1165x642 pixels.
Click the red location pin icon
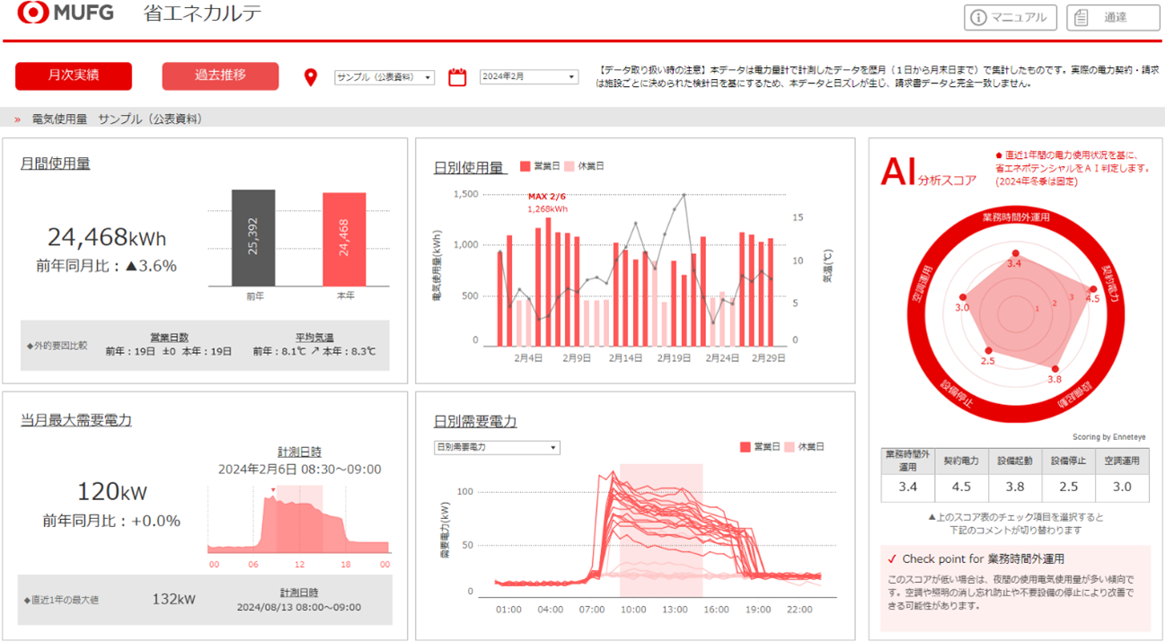(x=311, y=78)
